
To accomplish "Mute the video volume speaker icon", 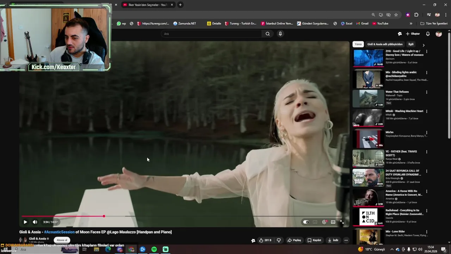I will 35,222.
